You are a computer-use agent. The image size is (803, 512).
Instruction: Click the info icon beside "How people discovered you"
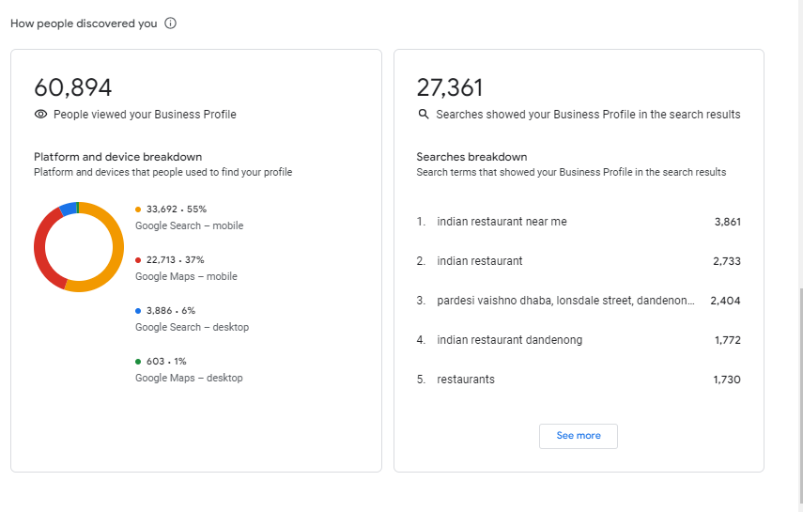pos(170,23)
